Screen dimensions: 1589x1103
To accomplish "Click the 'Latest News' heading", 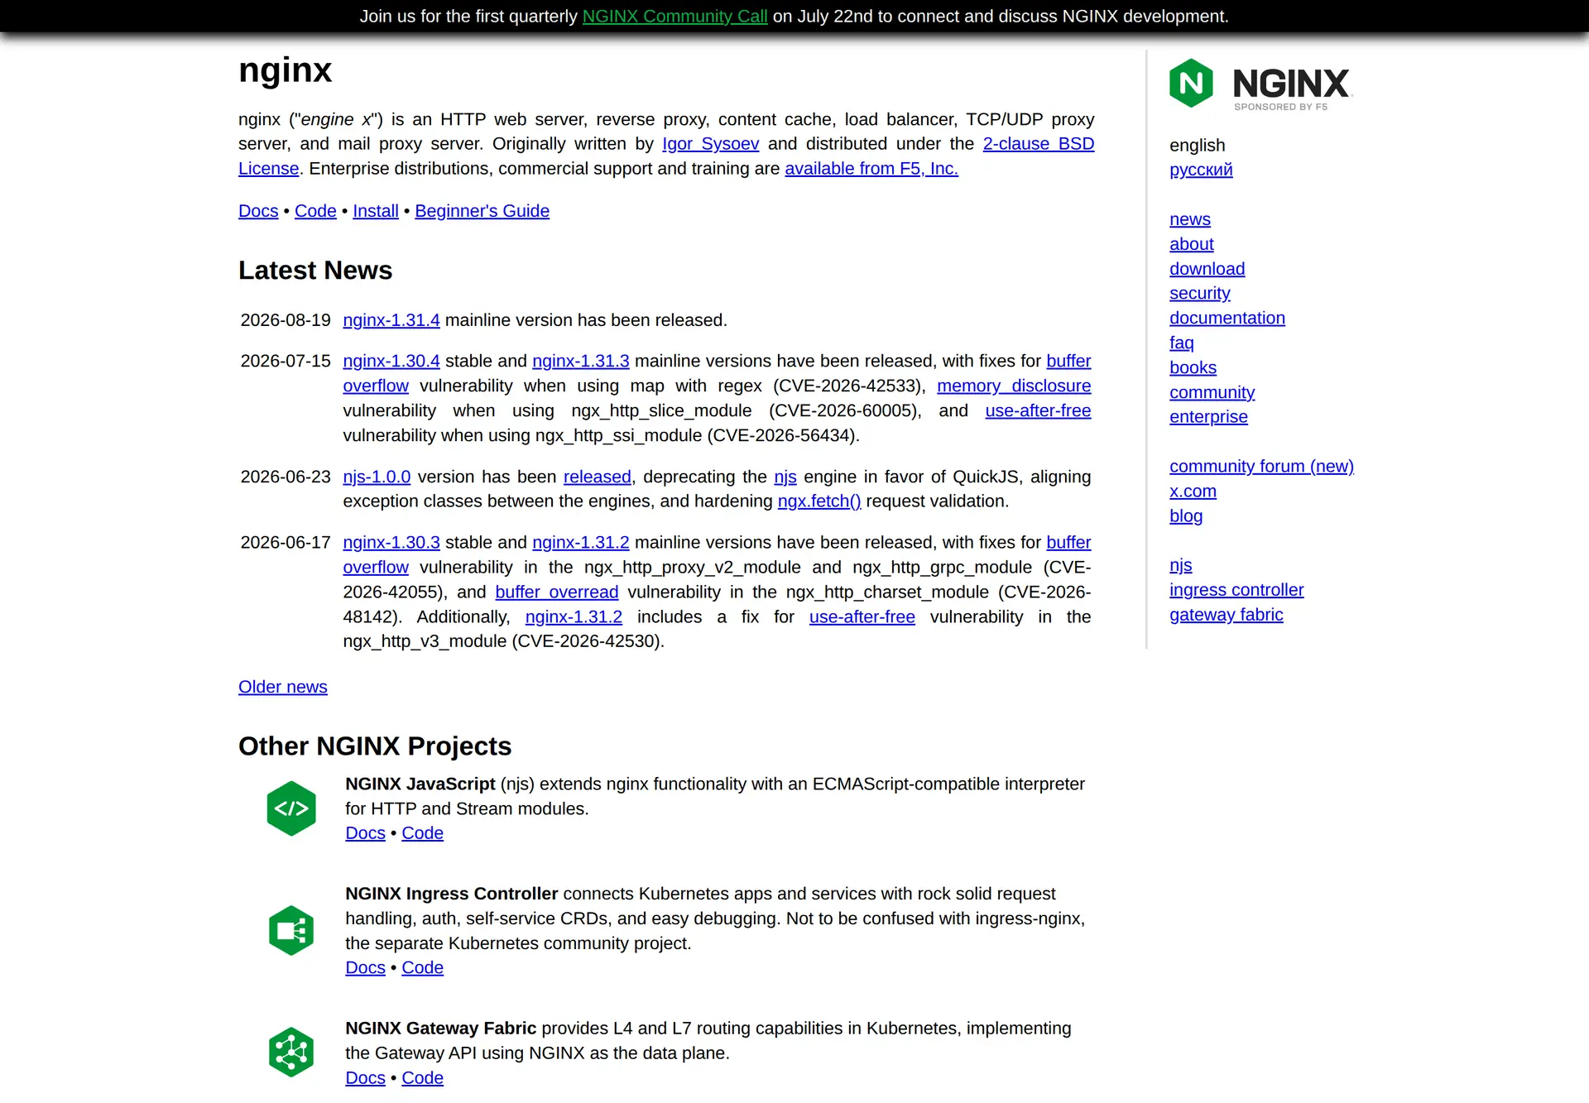I will click(x=315, y=271).
